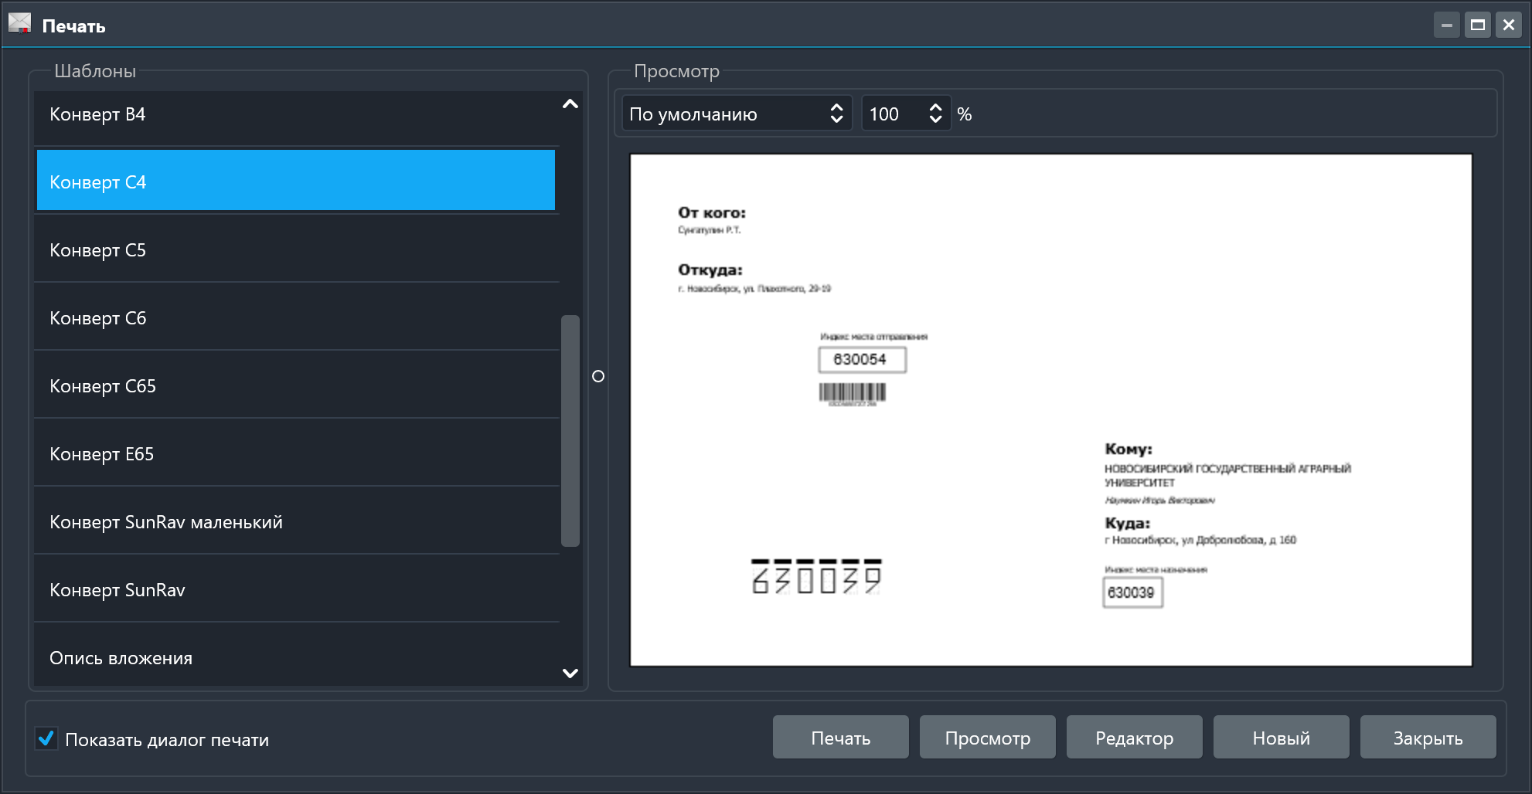The height and width of the screenshot is (794, 1532).
Task: Select the Конверт SunRav template
Action: coord(296,589)
